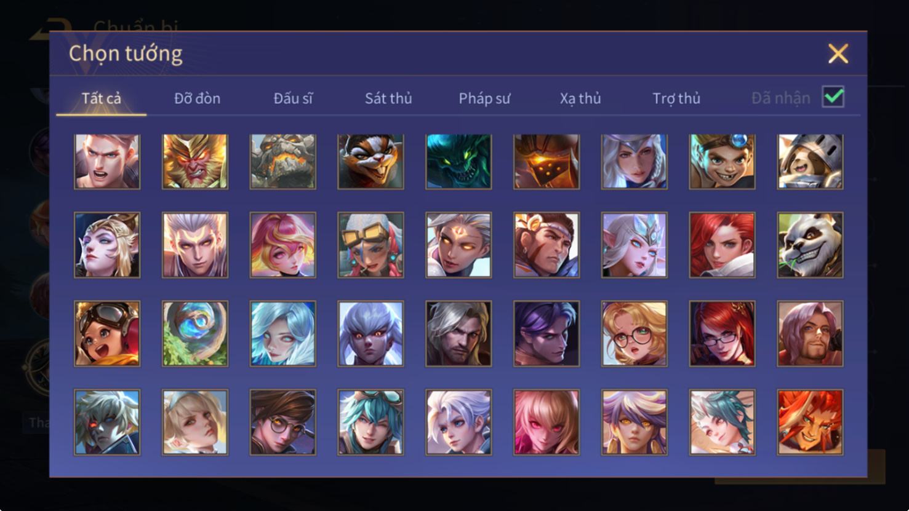
Task: Open the Sát thủ tab
Action: pyautogui.click(x=388, y=98)
